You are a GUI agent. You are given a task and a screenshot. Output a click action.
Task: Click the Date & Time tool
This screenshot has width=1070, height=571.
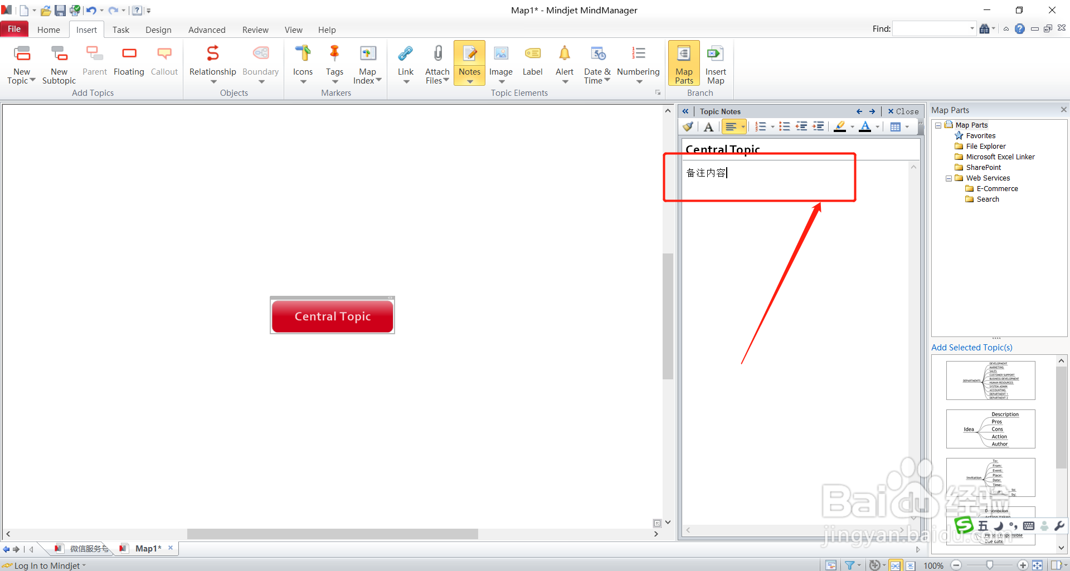[x=597, y=64]
